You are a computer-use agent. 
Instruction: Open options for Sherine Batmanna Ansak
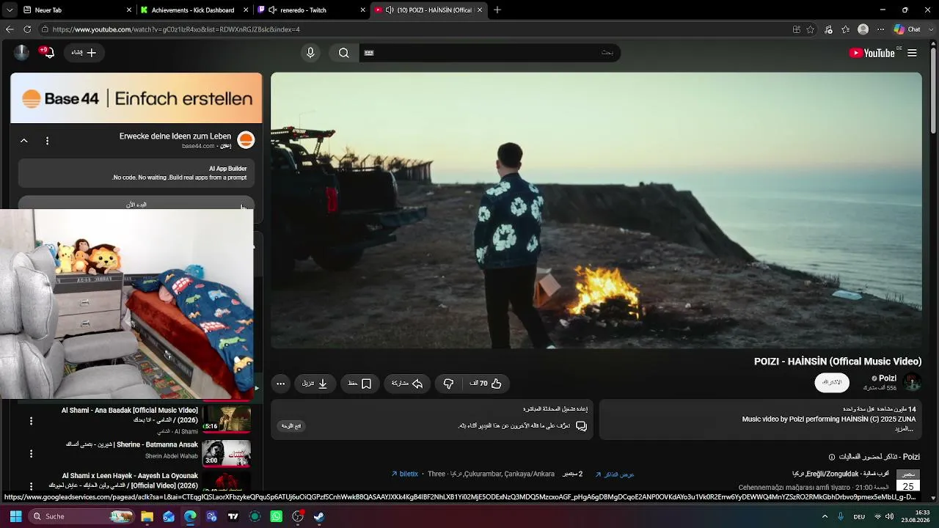[31, 454]
